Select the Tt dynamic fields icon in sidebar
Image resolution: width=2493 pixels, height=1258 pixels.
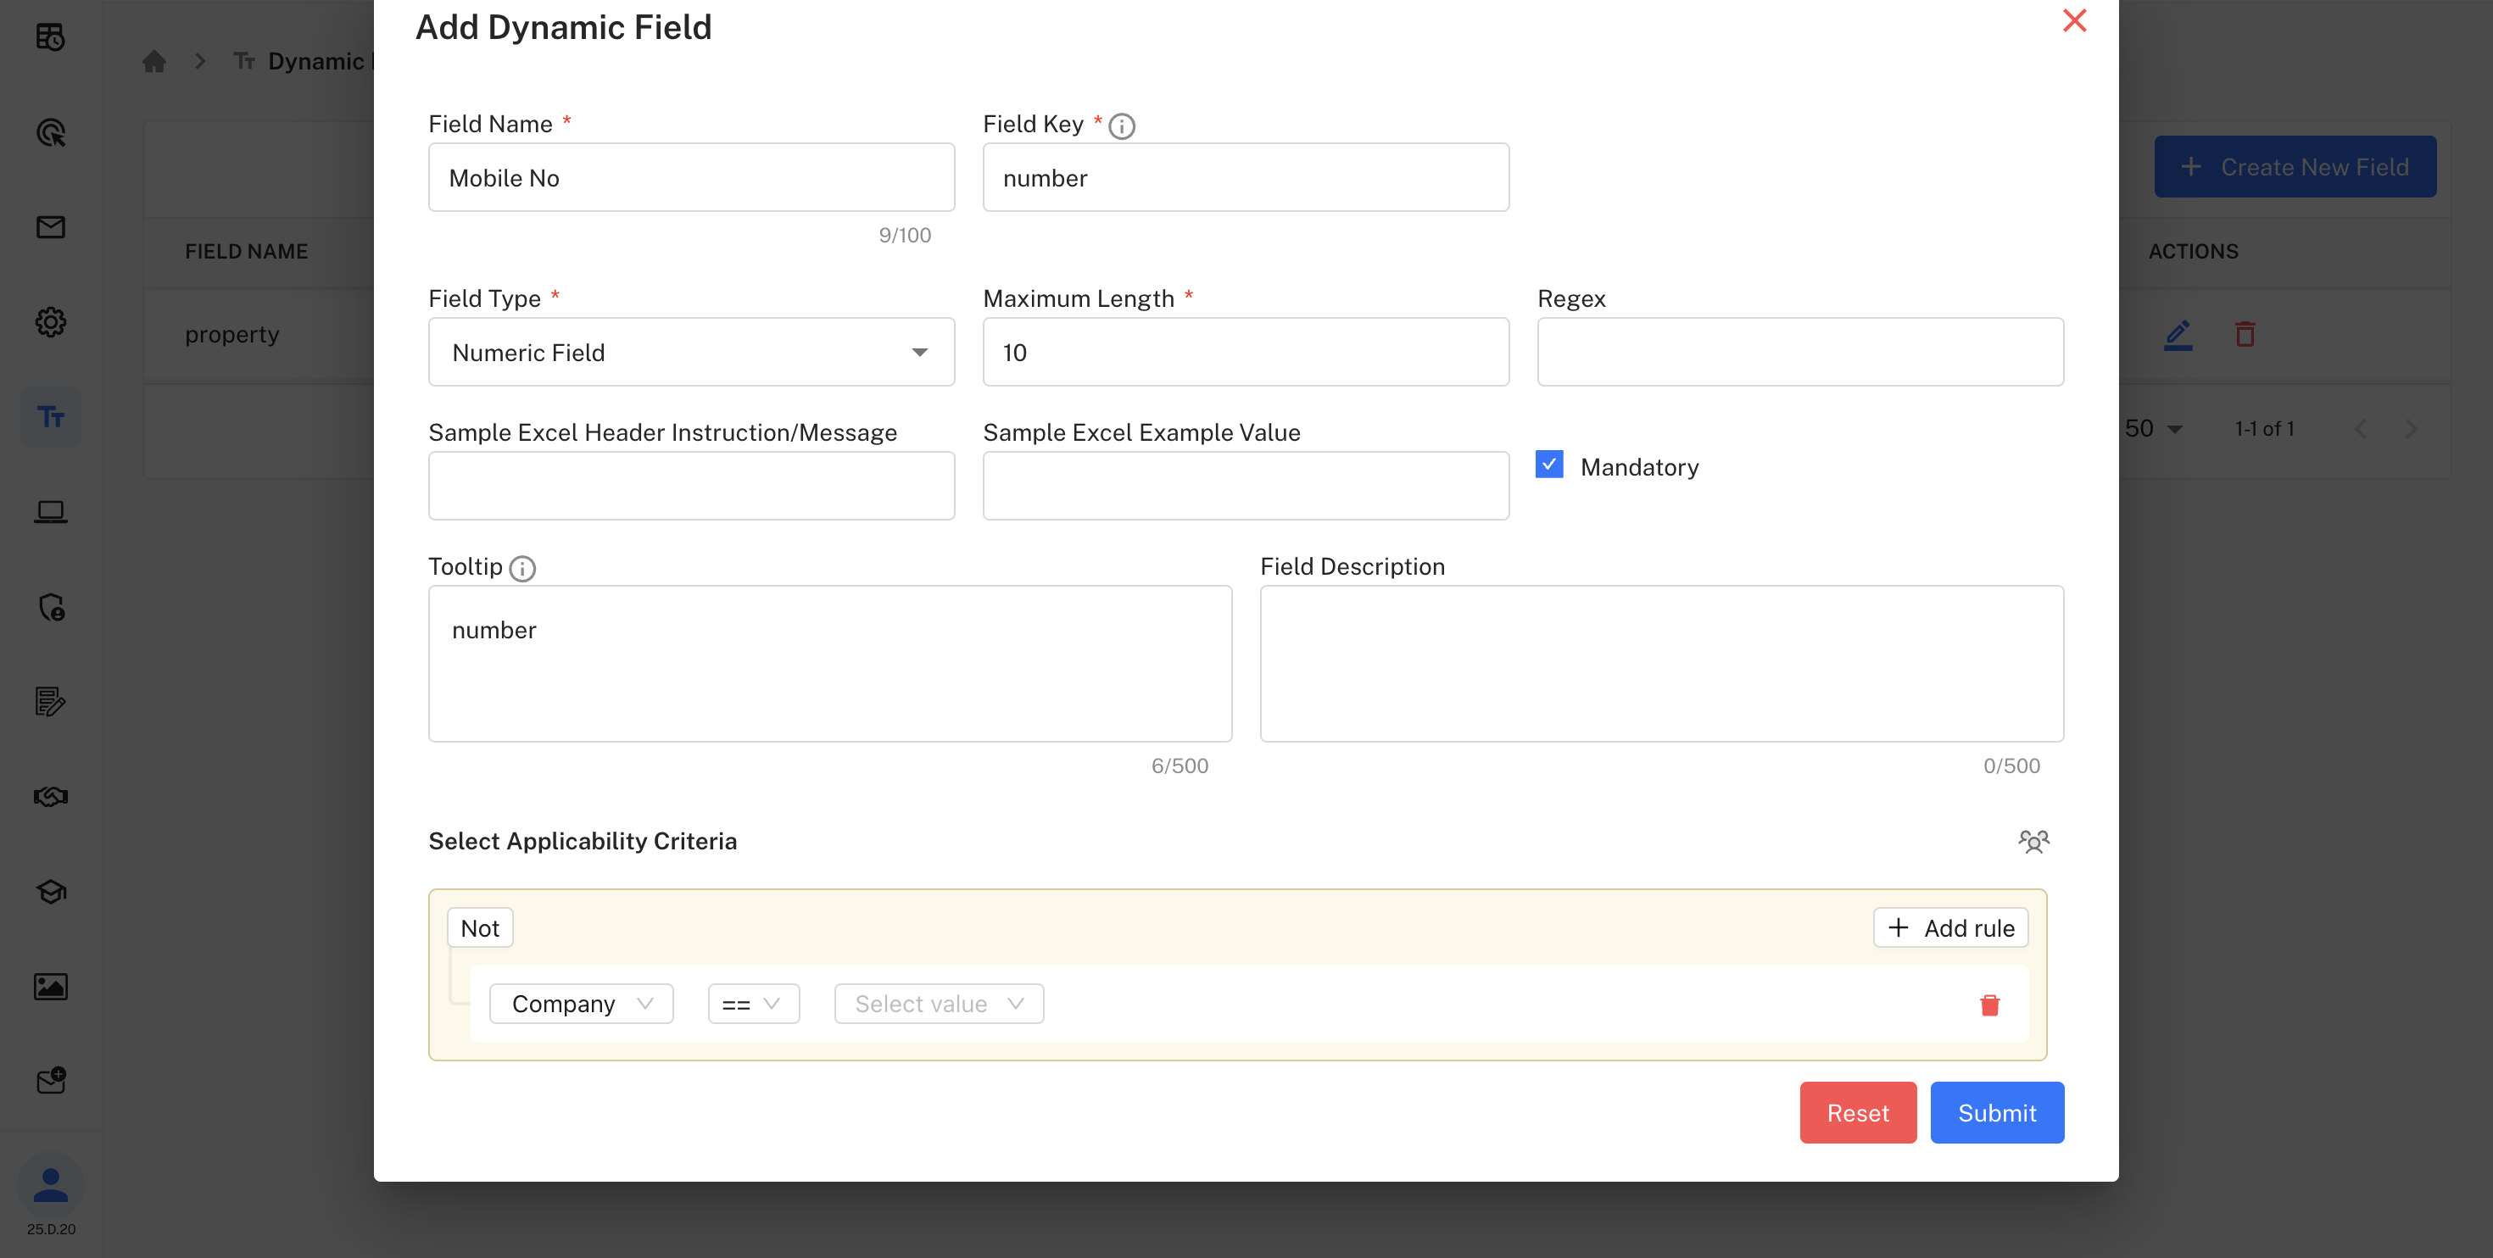click(50, 416)
